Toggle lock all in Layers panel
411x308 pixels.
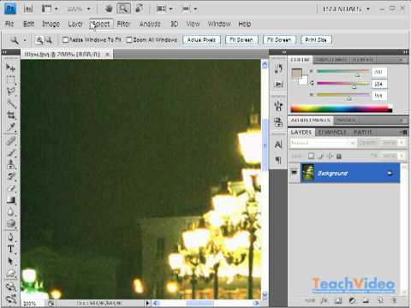click(339, 156)
